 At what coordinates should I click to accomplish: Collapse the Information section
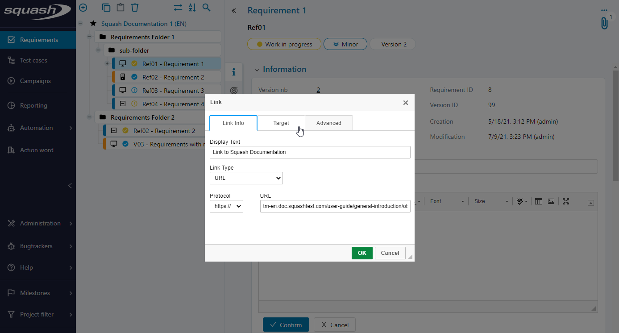tap(257, 70)
